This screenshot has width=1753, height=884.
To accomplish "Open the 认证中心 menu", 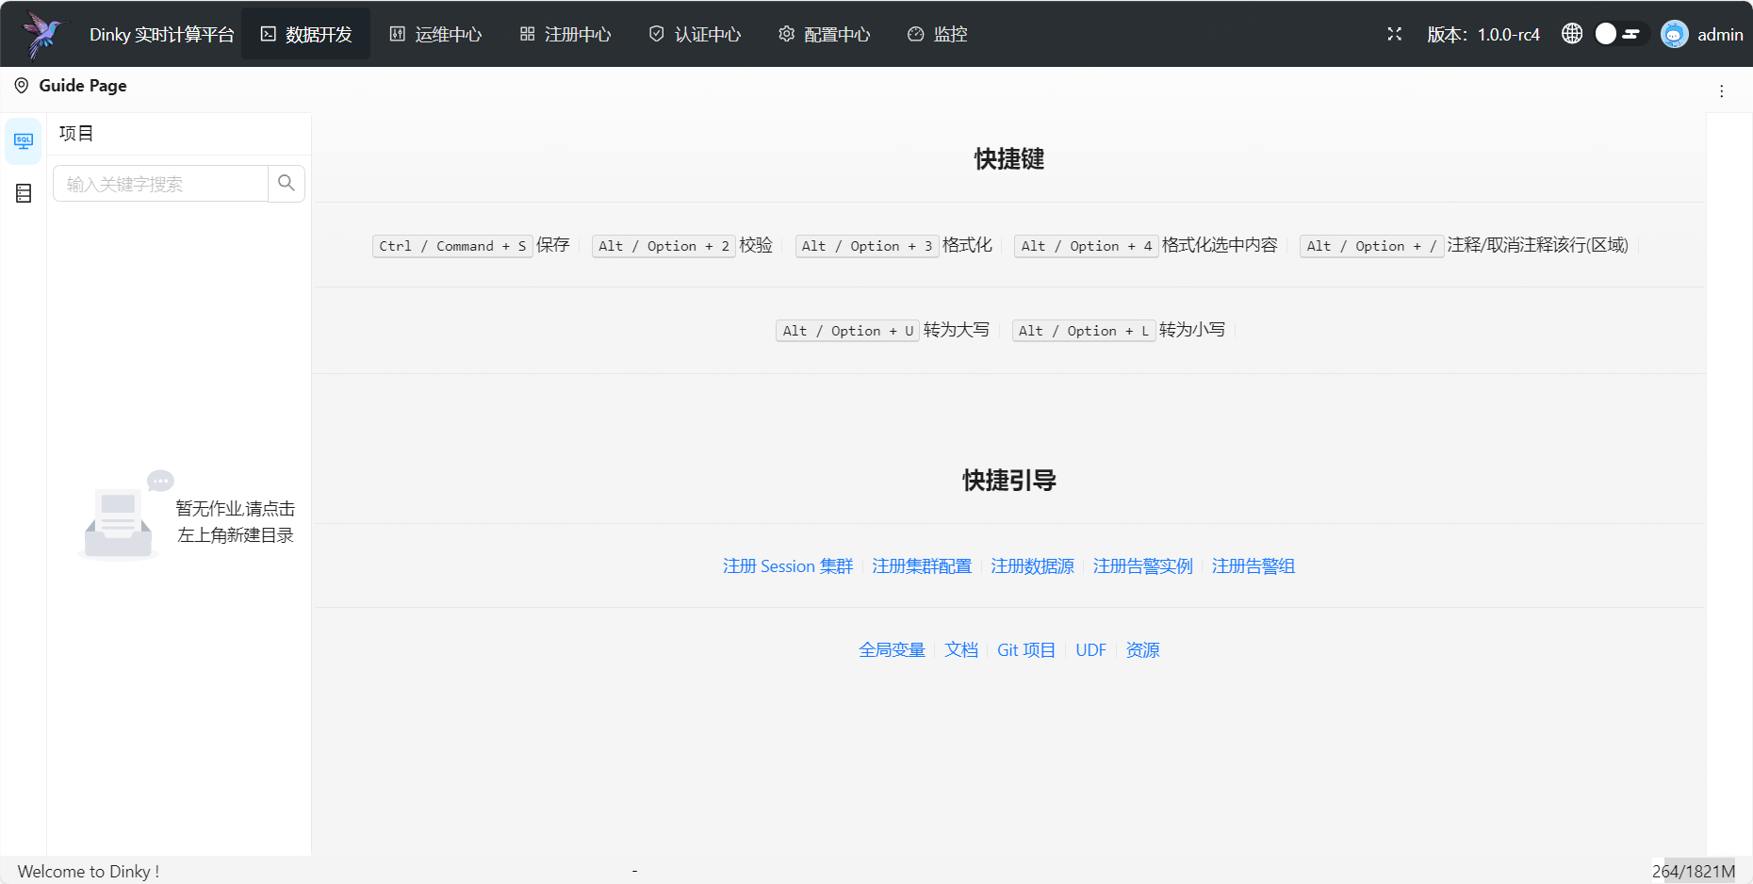I will [x=695, y=34].
